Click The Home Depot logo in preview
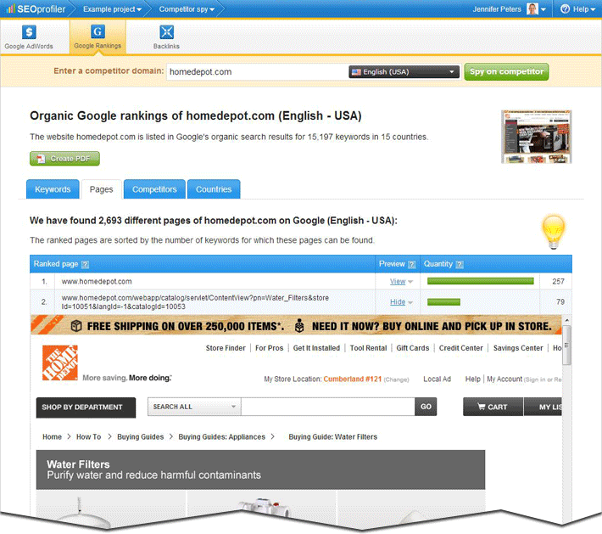602x534 pixels. (x=60, y=363)
